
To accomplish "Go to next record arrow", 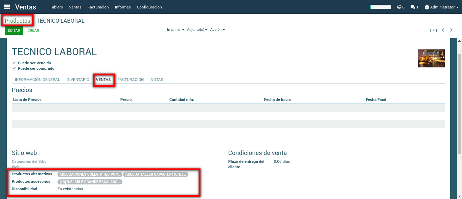I will pyautogui.click(x=451, y=30).
